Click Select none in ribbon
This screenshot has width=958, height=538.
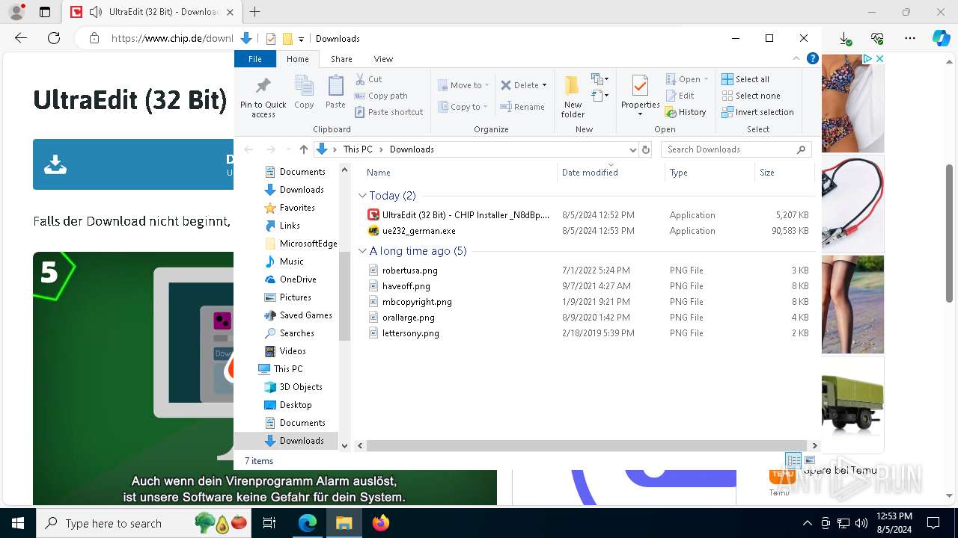point(751,96)
